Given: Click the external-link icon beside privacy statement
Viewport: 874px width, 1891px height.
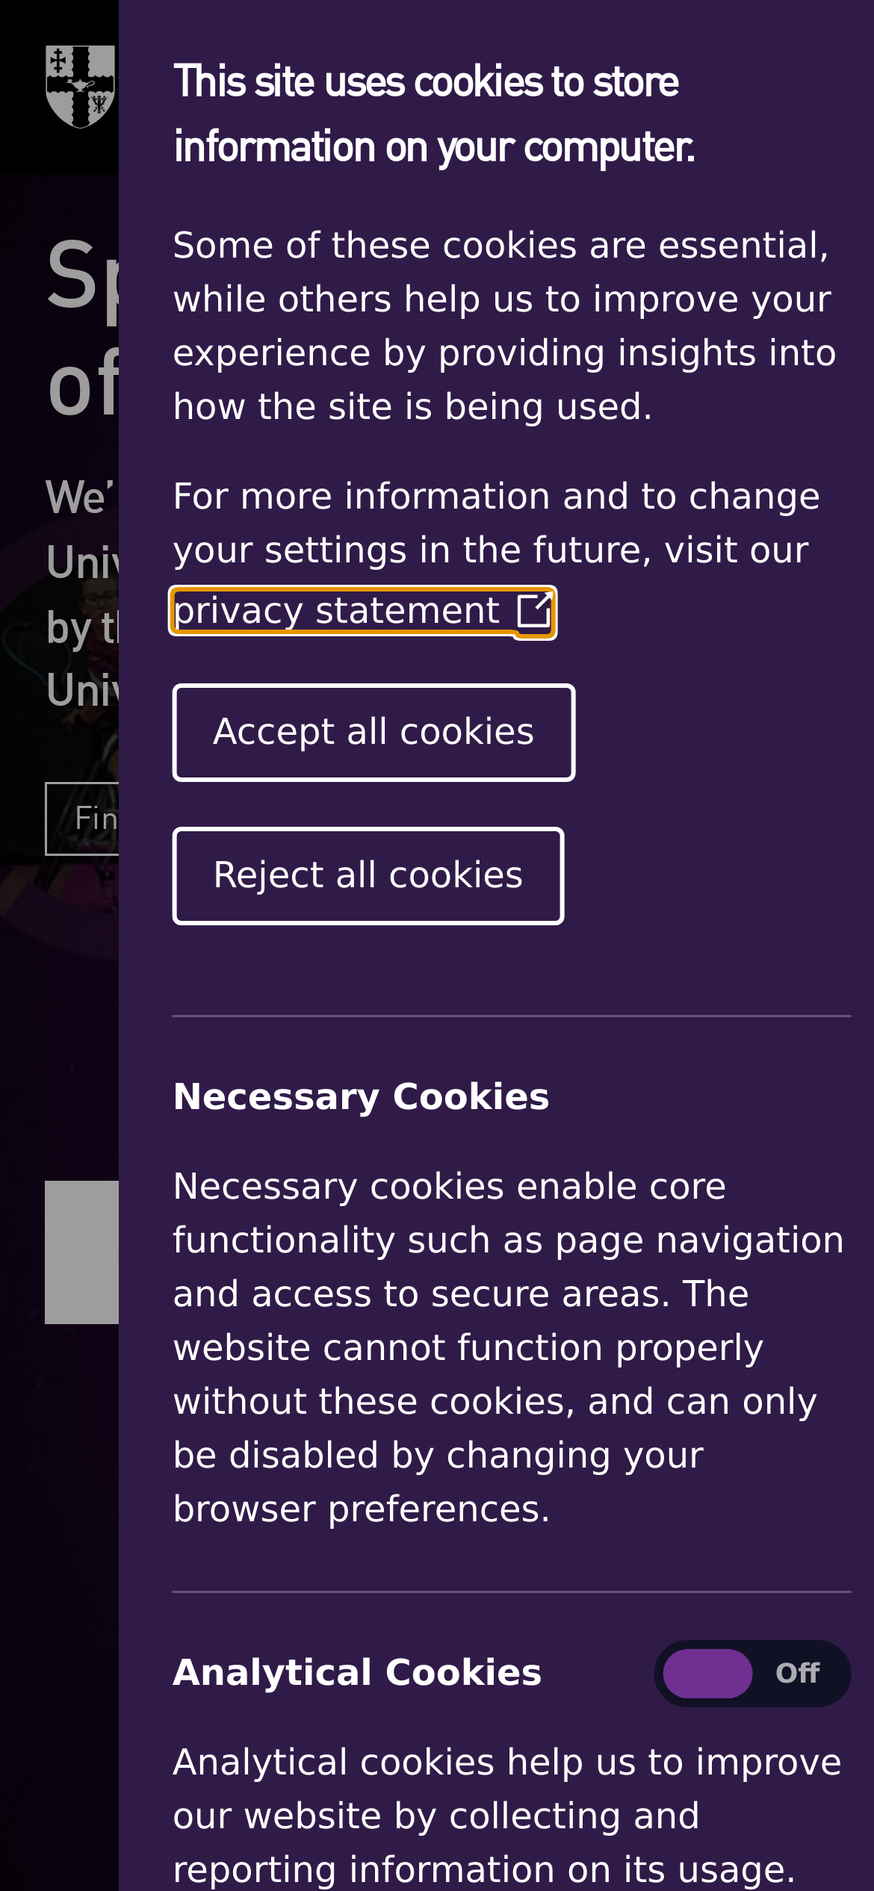Looking at the screenshot, I should (534, 611).
